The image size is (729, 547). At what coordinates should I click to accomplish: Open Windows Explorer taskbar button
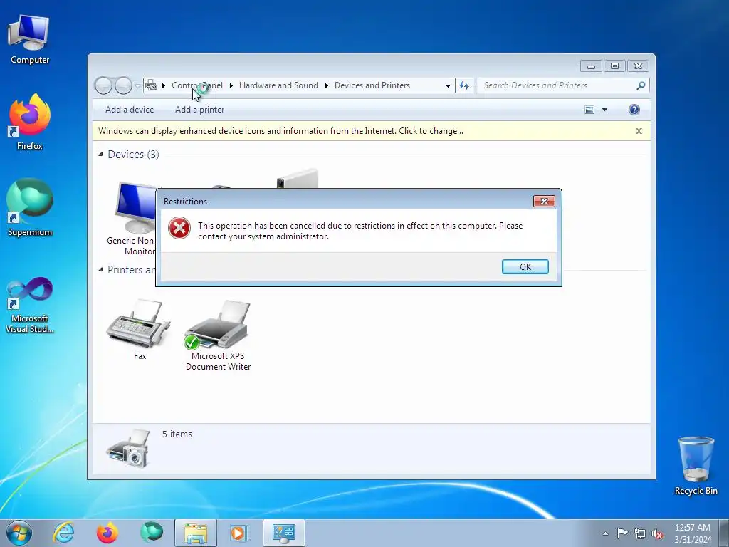tap(195, 533)
